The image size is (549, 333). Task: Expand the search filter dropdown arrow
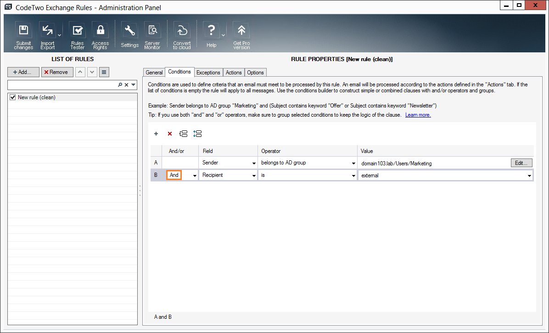point(134,85)
